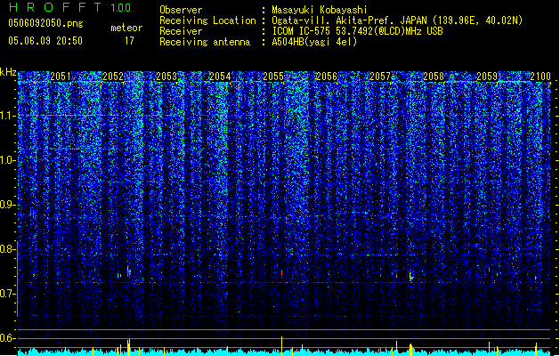Click the 'meteor' label
This screenshot has width=560, height=356.
point(126,28)
